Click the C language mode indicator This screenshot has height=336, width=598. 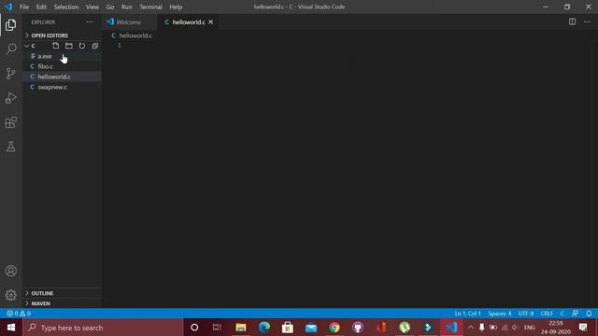click(x=562, y=314)
